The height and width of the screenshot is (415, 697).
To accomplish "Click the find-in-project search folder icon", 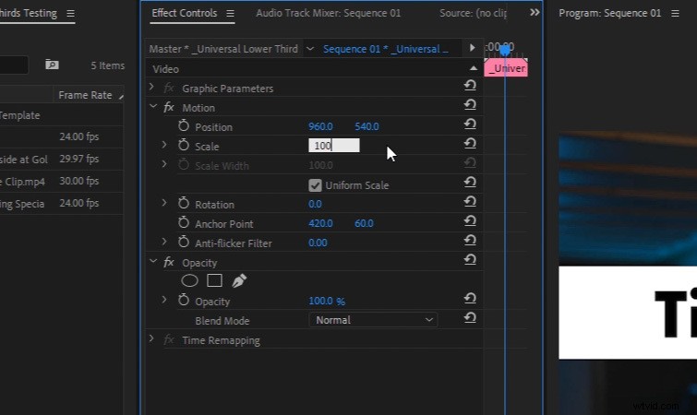I will (x=52, y=65).
